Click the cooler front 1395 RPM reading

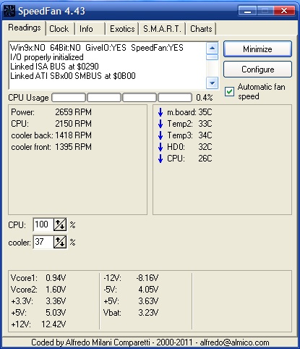[x=51, y=147]
